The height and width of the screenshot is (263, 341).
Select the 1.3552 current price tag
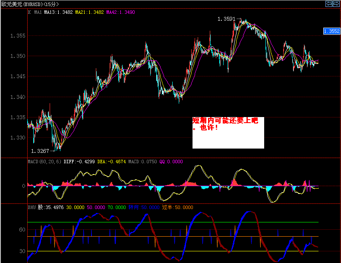coord(332,32)
